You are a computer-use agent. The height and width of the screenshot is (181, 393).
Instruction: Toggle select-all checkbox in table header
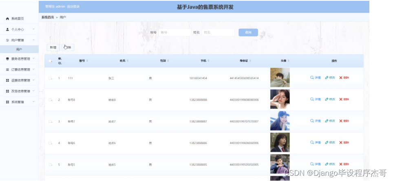click(50, 61)
